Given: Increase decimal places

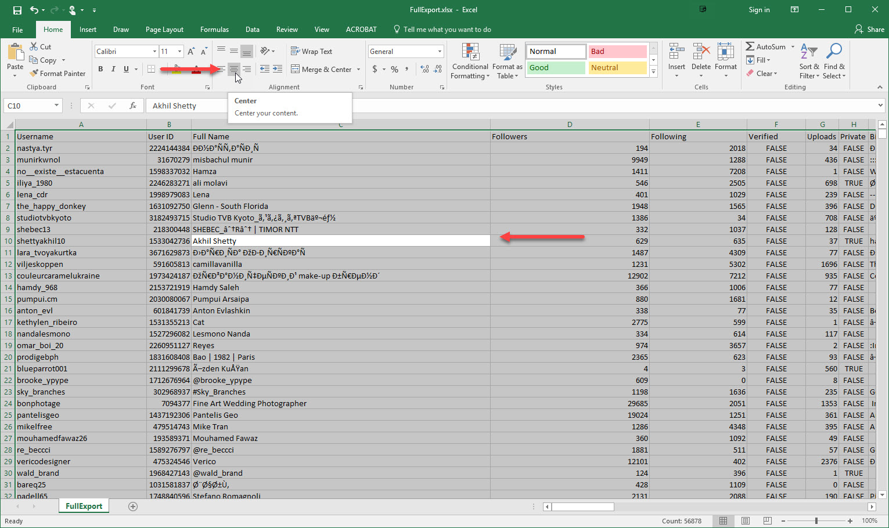Looking at the screenshot, I should pos(426,69).
